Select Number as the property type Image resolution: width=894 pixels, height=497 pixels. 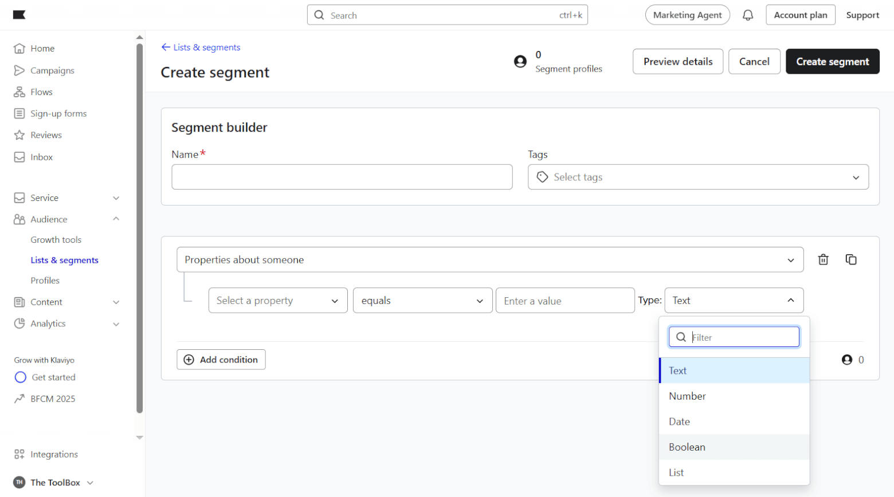(x=687, y=396)
